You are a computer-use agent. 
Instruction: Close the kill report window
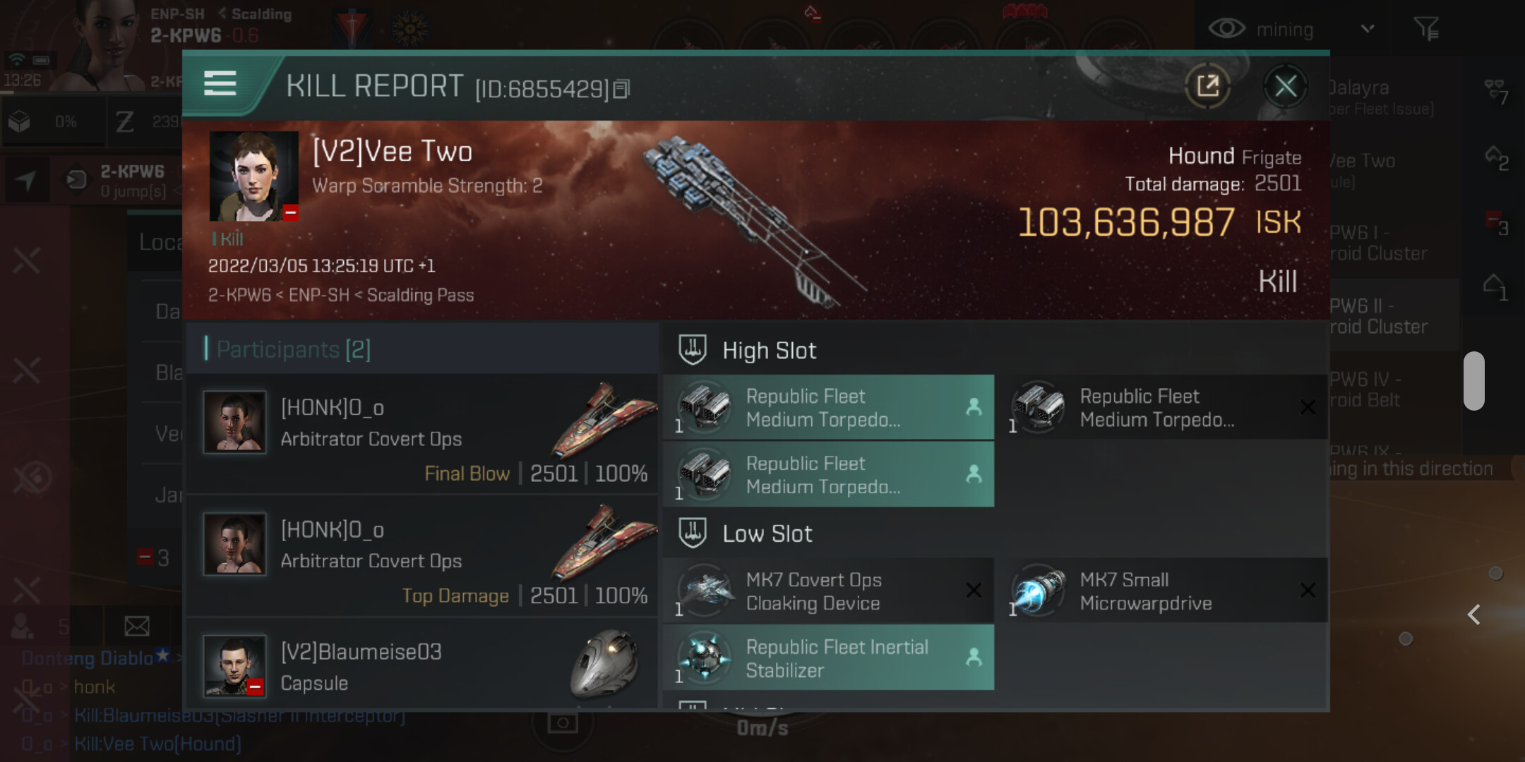[1285, 86]
